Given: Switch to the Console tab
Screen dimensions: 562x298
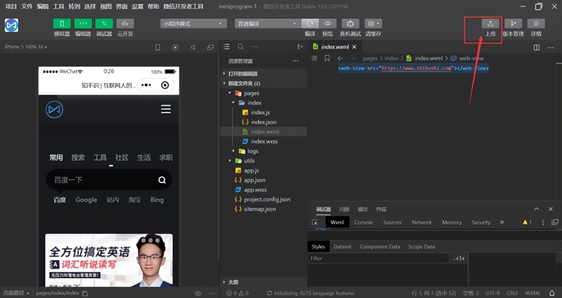Looking at the screenshot, I should [363, 222].
